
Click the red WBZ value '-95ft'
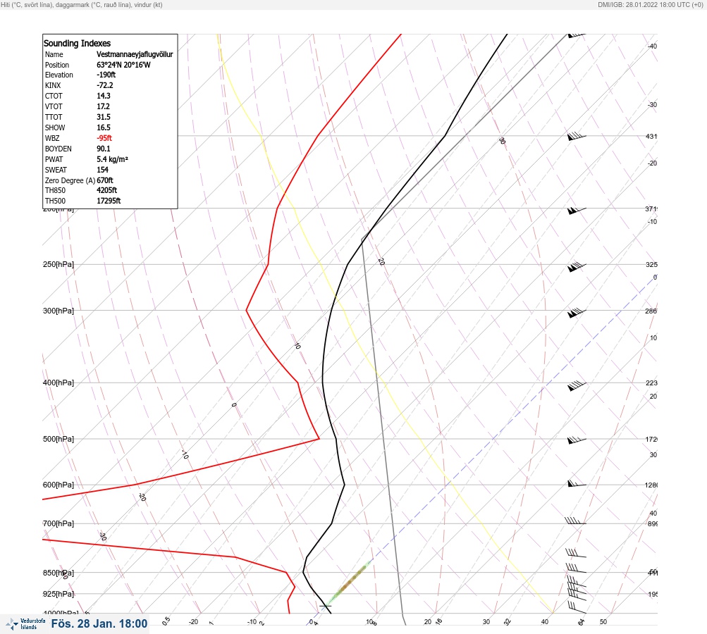pos(104,138)
